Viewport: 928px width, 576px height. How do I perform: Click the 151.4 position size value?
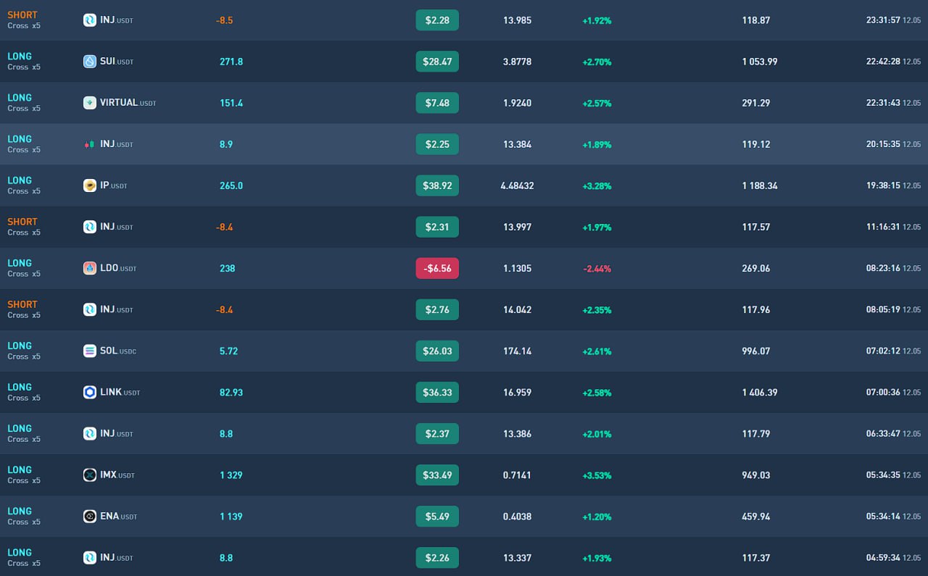pyautogui.click(x=231, y=103)
